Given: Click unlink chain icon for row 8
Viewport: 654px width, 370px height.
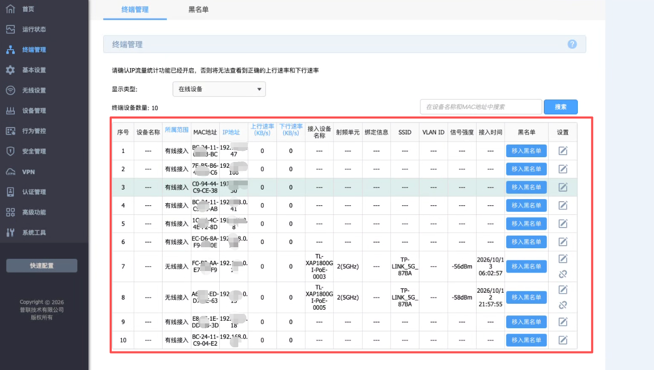Looking at the screenshot, I should point(563,305).
